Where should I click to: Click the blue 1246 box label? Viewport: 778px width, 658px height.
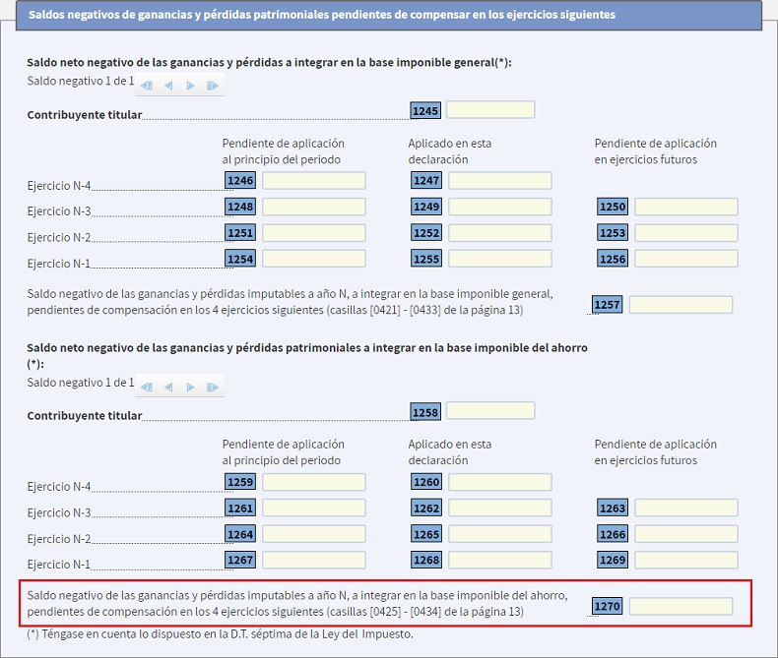(240, 180)
